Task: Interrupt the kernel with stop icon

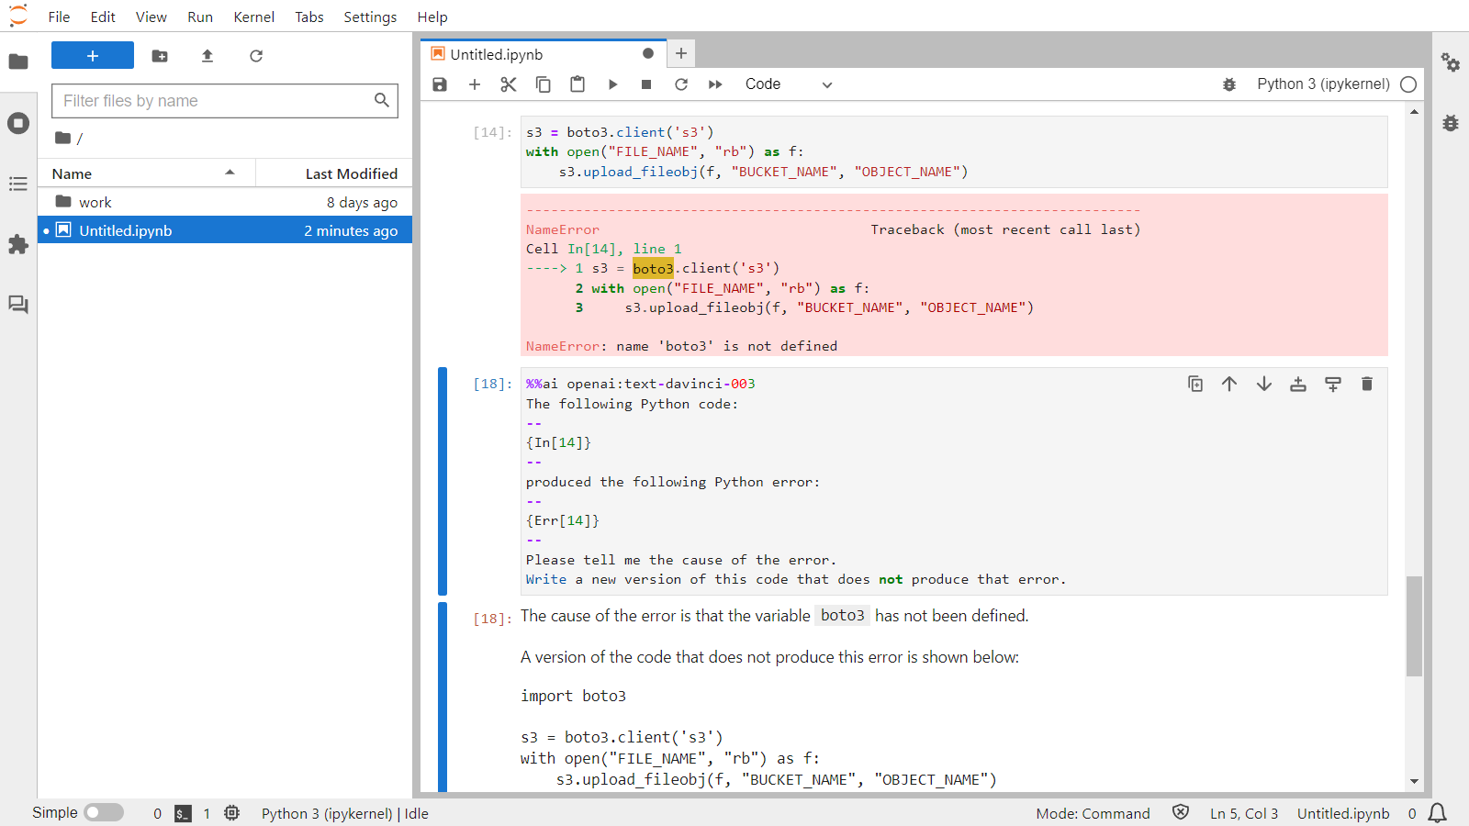Action: coord(646,84)
